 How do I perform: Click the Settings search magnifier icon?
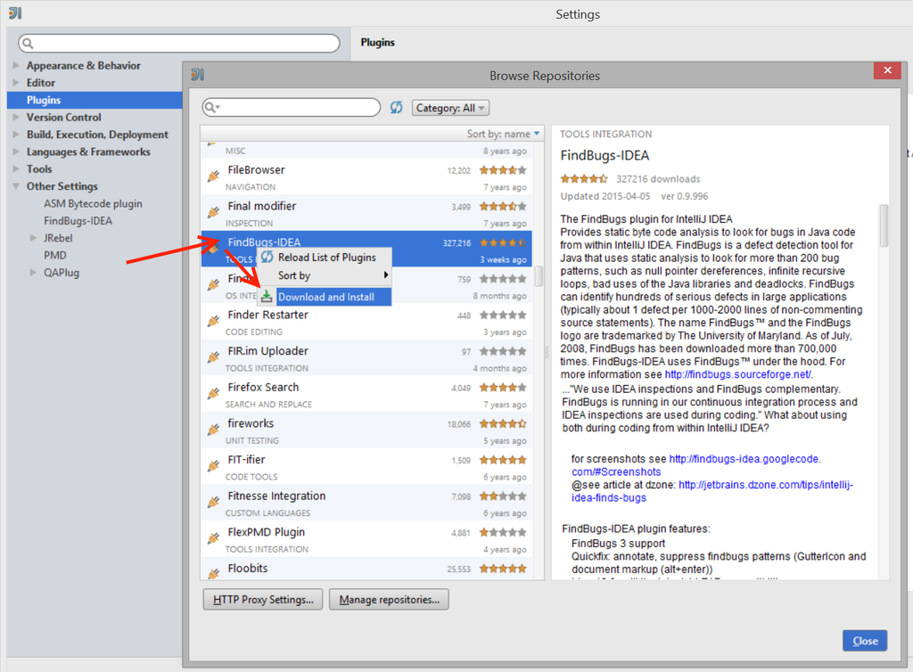(x=28, y=43)
